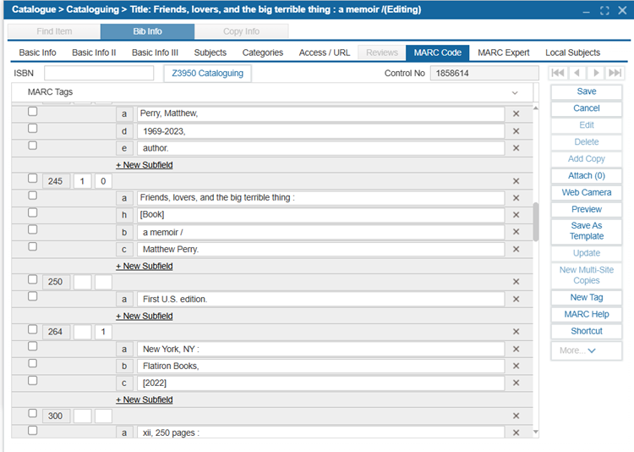The width and height of the screenshot is (634, 452).
Task: Switch to the Basic Info tab
Action: pos(37,52)
